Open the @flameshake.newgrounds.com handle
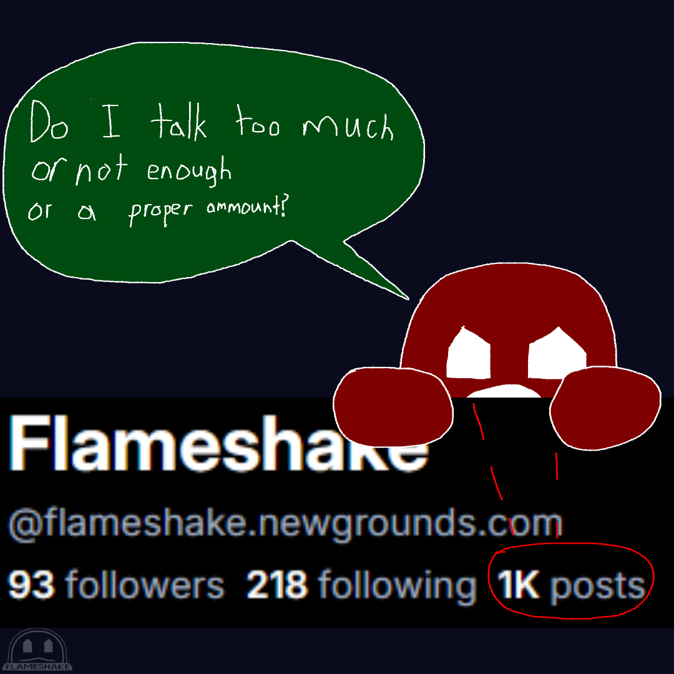674x674 pixels. pyautogui.click(x=285, y=523)
